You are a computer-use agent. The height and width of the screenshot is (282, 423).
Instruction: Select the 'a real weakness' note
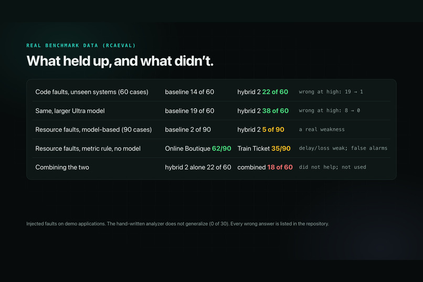click(322, 129)
